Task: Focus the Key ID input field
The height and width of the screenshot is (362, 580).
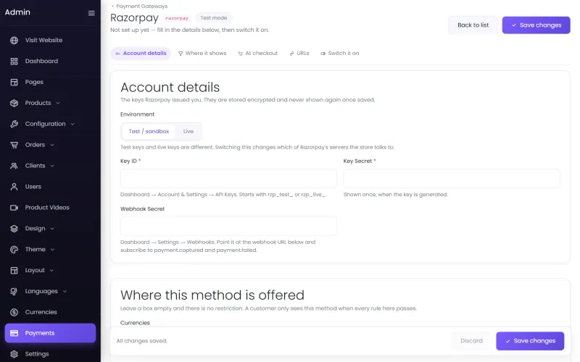Action: [228, 179]
